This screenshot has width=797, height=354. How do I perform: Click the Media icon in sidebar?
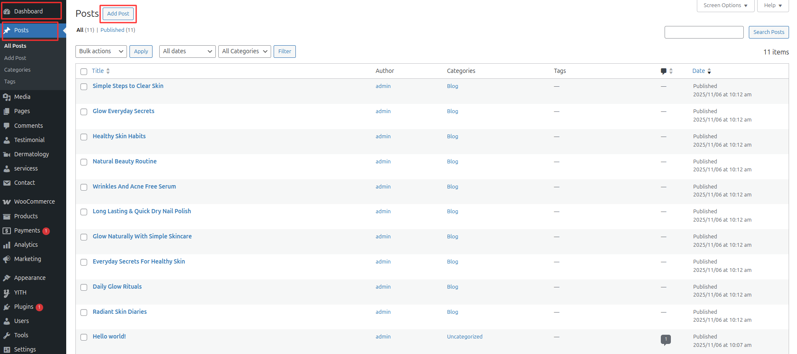(x=7, y=97)
